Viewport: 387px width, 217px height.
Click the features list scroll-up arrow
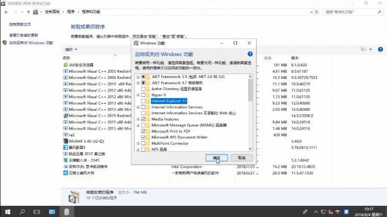click(x=250, y=77)
